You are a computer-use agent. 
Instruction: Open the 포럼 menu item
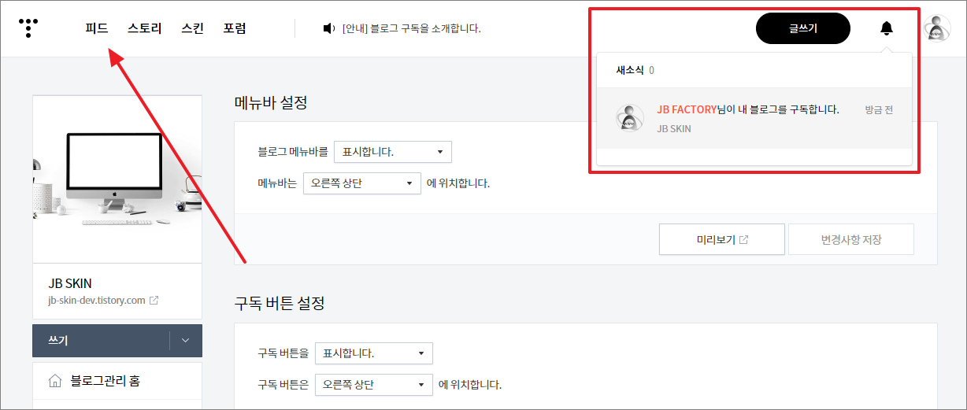[x=235, y=28]
